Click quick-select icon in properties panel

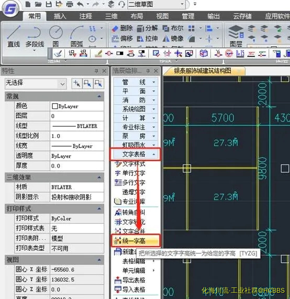pos(98,84)
